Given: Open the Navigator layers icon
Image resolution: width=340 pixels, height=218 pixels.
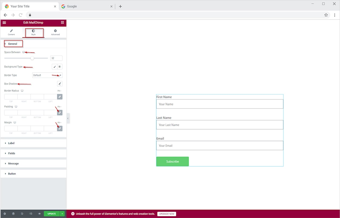Looking at the screenshot, I should 13,214.
